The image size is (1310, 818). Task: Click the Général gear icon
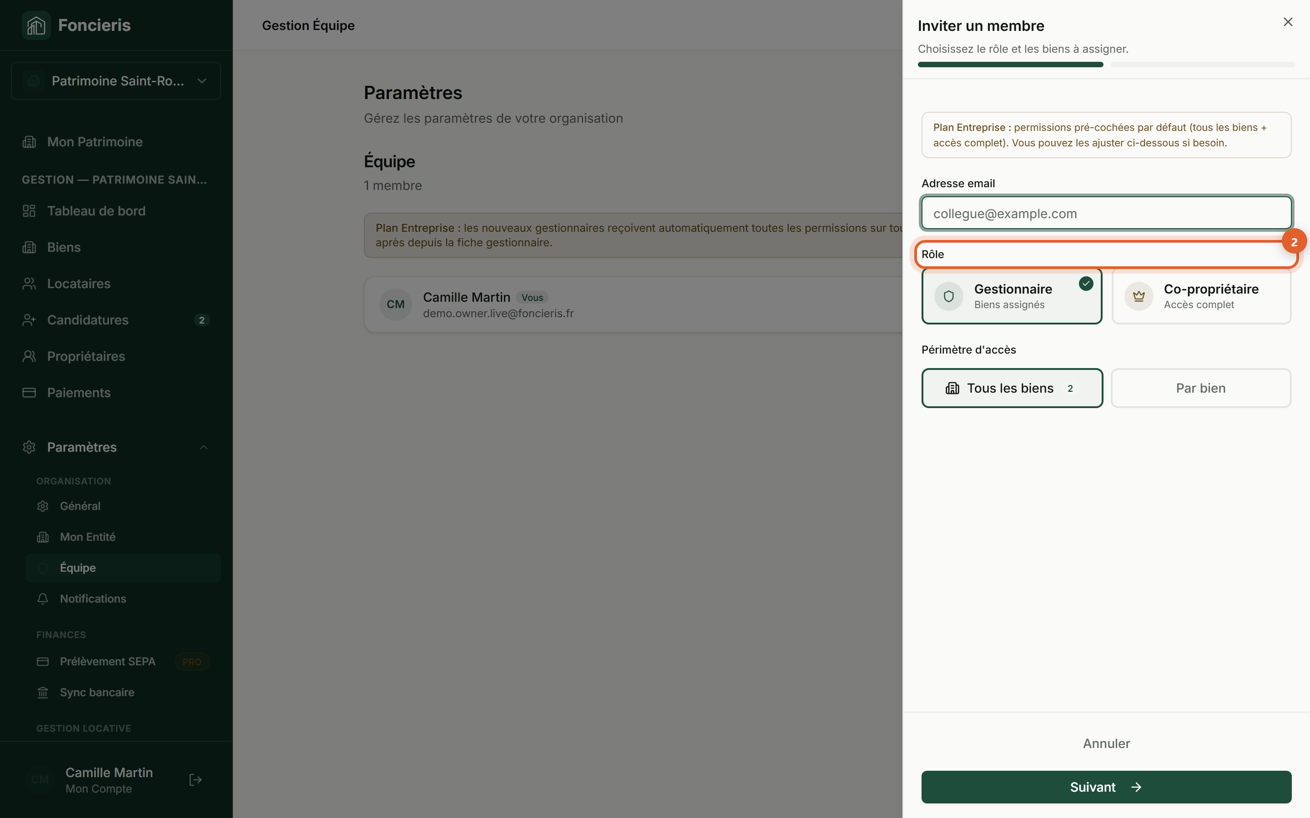click(x=43, y=506)
